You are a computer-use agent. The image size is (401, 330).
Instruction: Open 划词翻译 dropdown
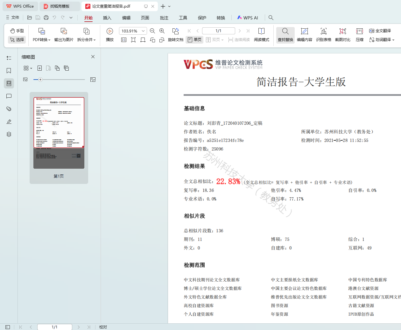click(382, 40)
